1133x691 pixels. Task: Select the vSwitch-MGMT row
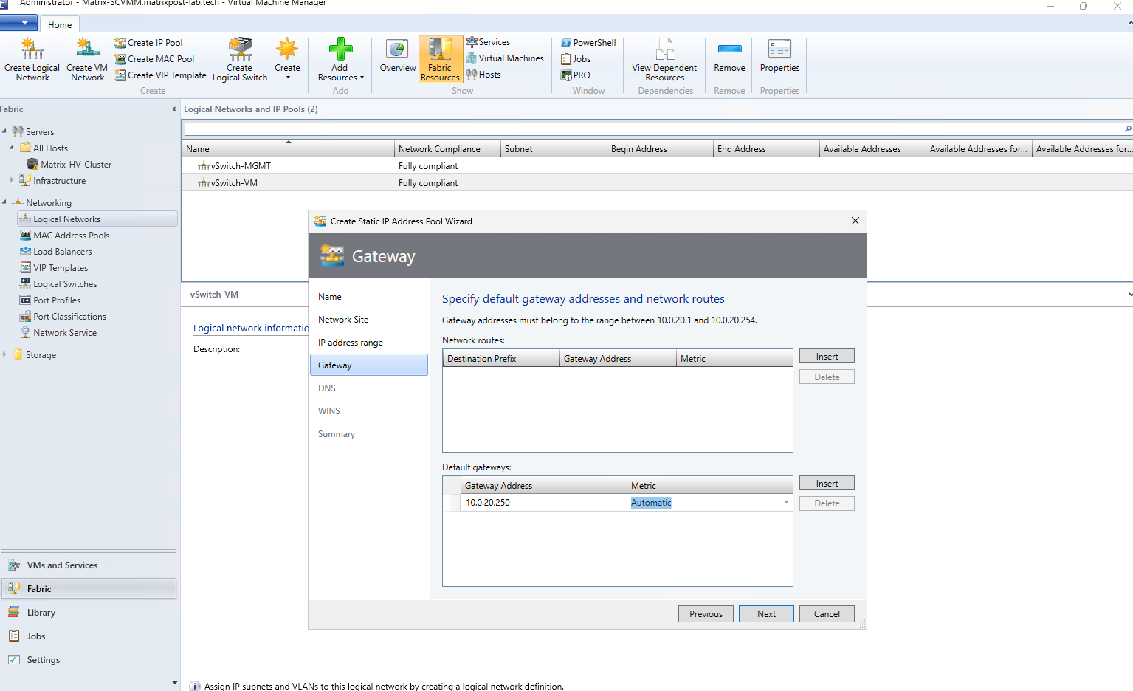point(657,166)
